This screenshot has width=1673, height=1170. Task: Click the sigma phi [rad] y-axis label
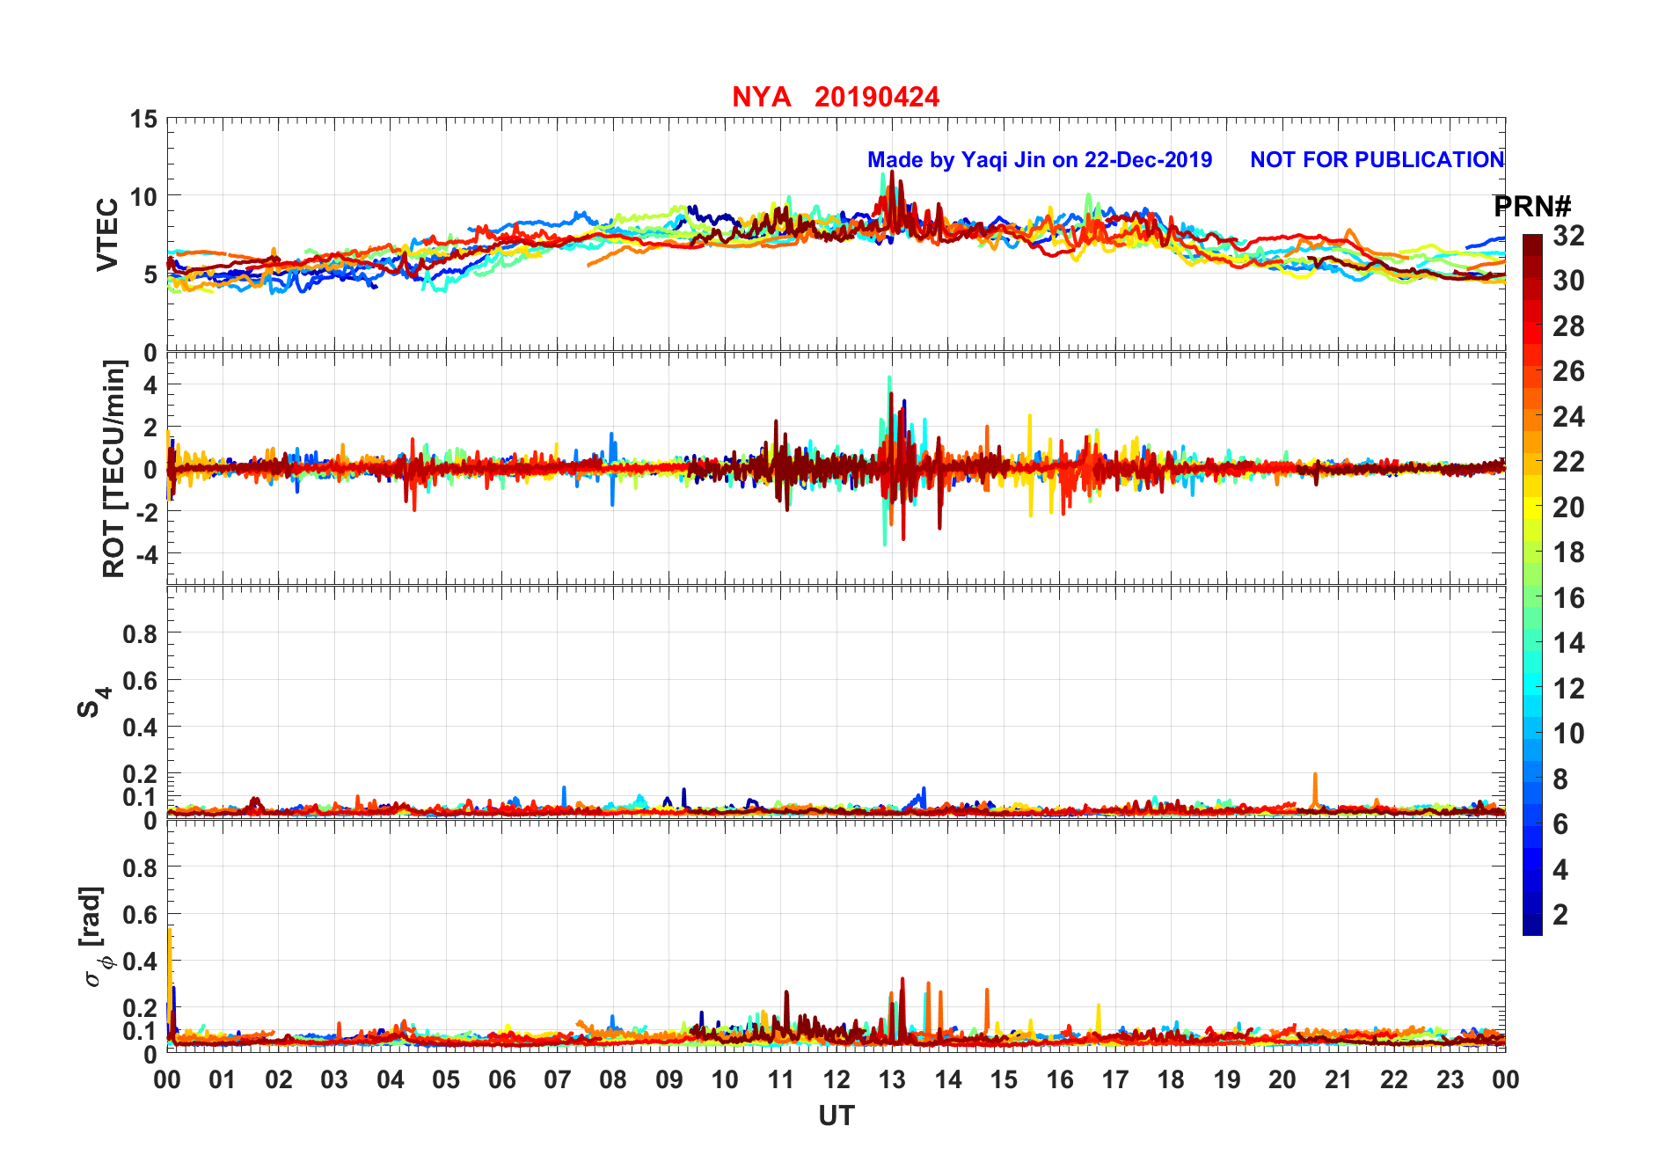point(94,936)
